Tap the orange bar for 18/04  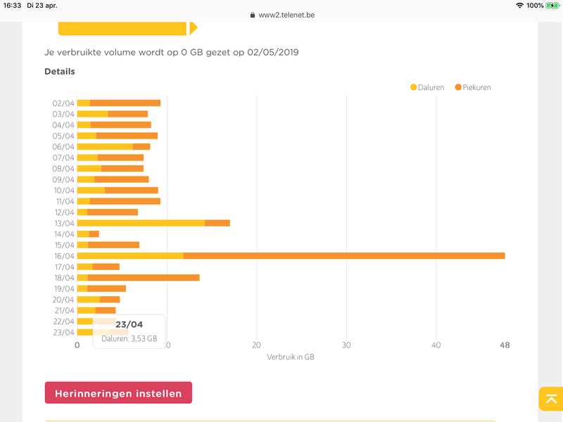coord(144,277)
